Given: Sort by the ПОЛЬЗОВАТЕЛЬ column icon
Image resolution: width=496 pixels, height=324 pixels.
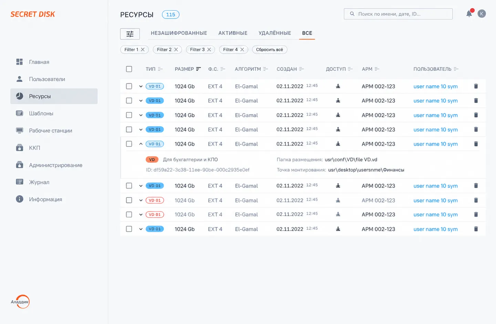Looking at the screenshot, I should point(456,69).
